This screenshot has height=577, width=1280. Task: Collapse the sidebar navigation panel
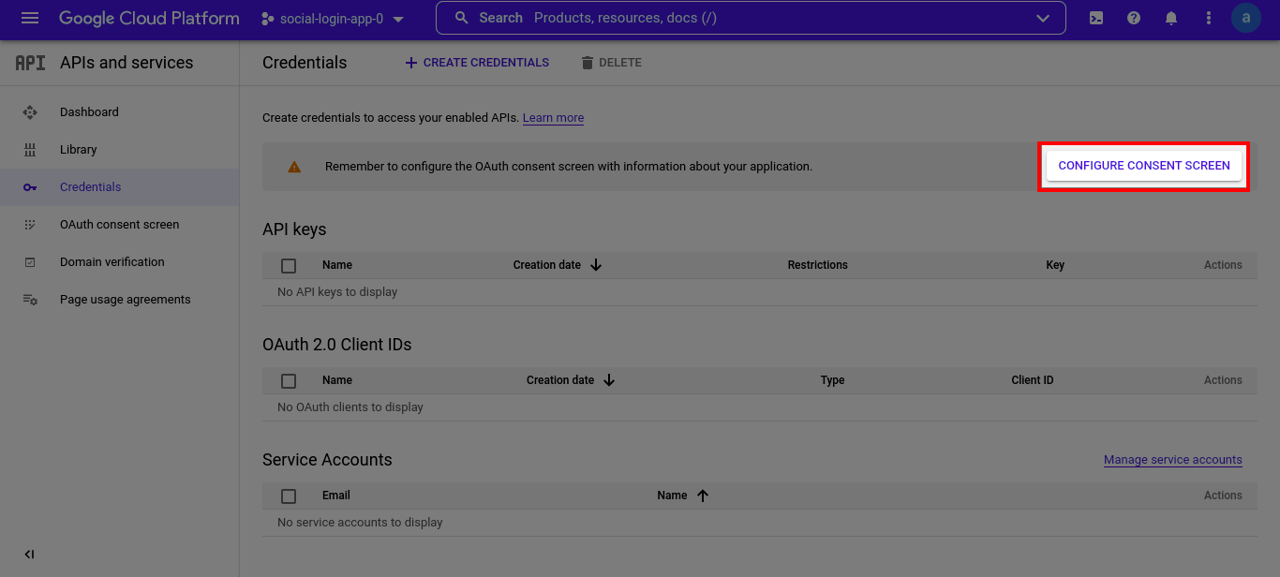pyautogui.click(x=29, y=555)
